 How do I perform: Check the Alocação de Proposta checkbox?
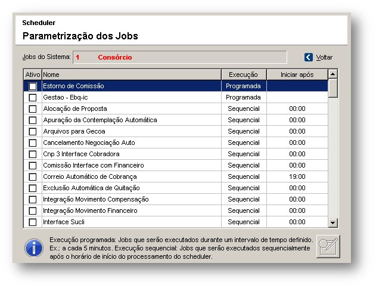[33, 109]
